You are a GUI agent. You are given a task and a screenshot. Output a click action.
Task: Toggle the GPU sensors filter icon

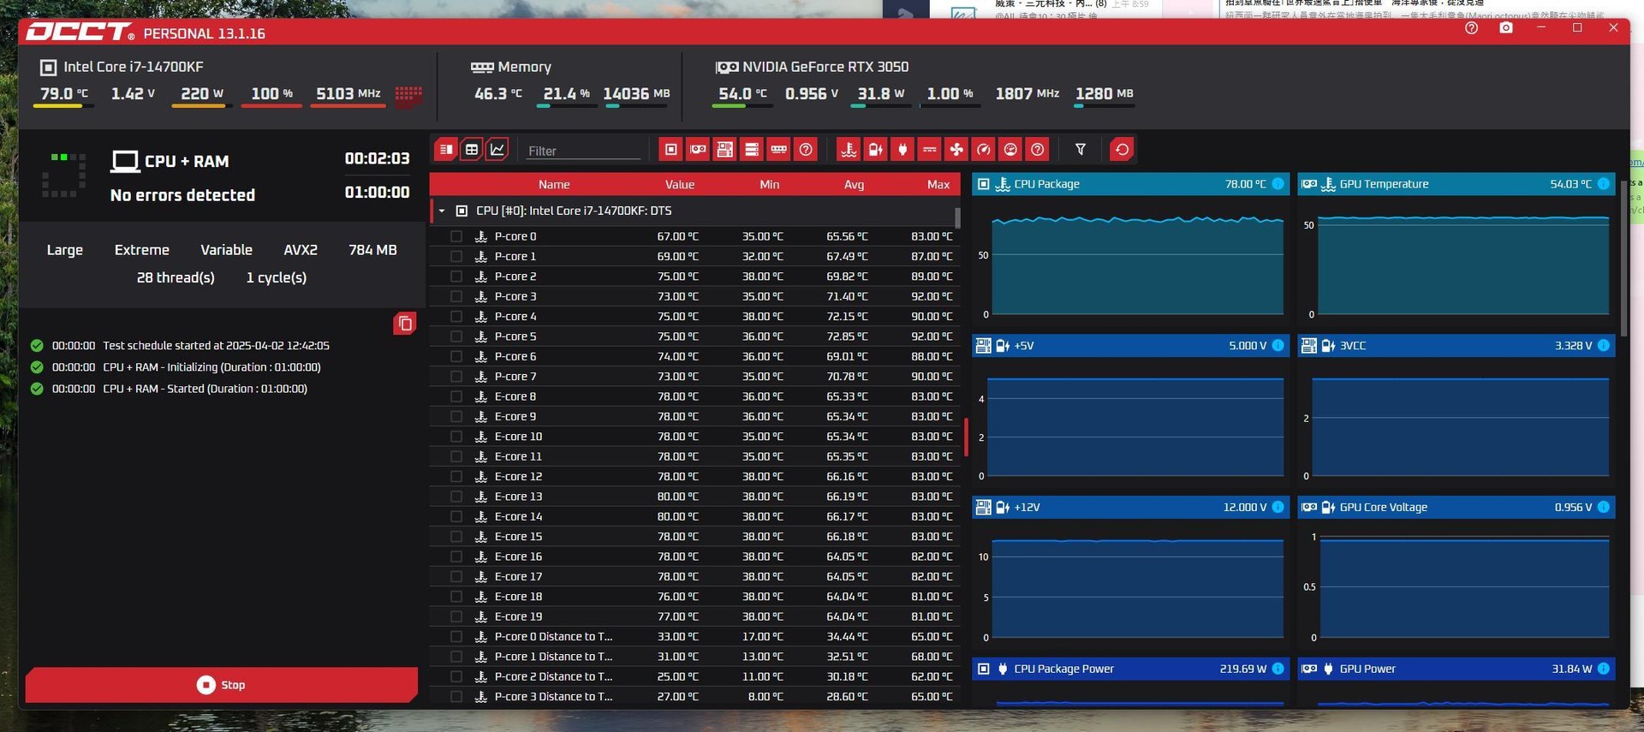pos(698,150)
